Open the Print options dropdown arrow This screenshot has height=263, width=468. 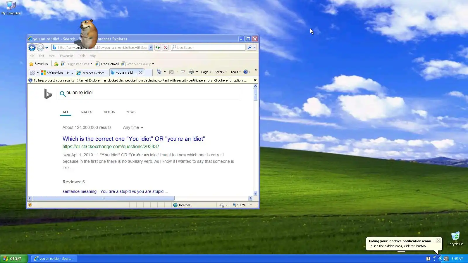click(x=197, y=72)
